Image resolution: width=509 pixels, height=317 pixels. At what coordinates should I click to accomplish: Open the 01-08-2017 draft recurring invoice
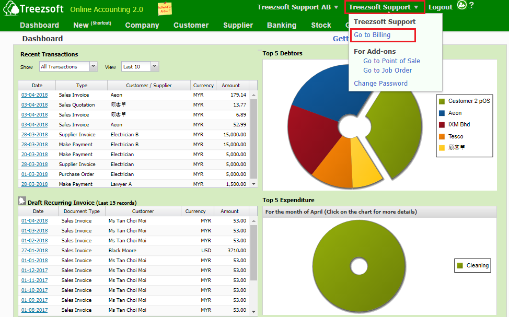pos(34,310)
